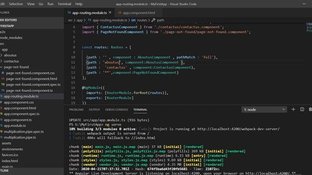Expand the e2e folder
The image size is (312, 175).
[x=2, y=32]
